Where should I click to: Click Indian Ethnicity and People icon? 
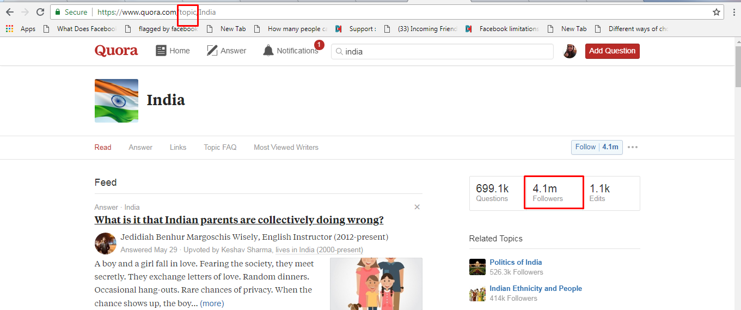[x=477, y=293]
